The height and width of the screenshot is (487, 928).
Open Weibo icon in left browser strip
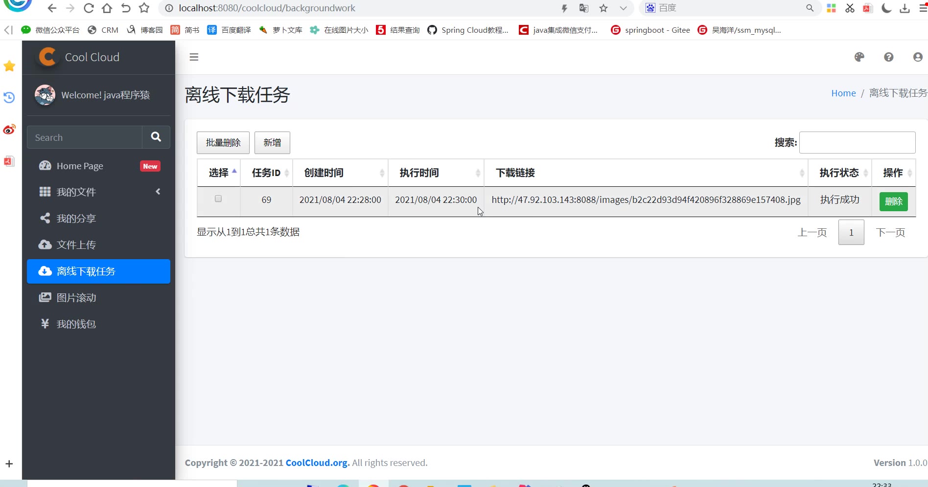[x=9, y=130]
